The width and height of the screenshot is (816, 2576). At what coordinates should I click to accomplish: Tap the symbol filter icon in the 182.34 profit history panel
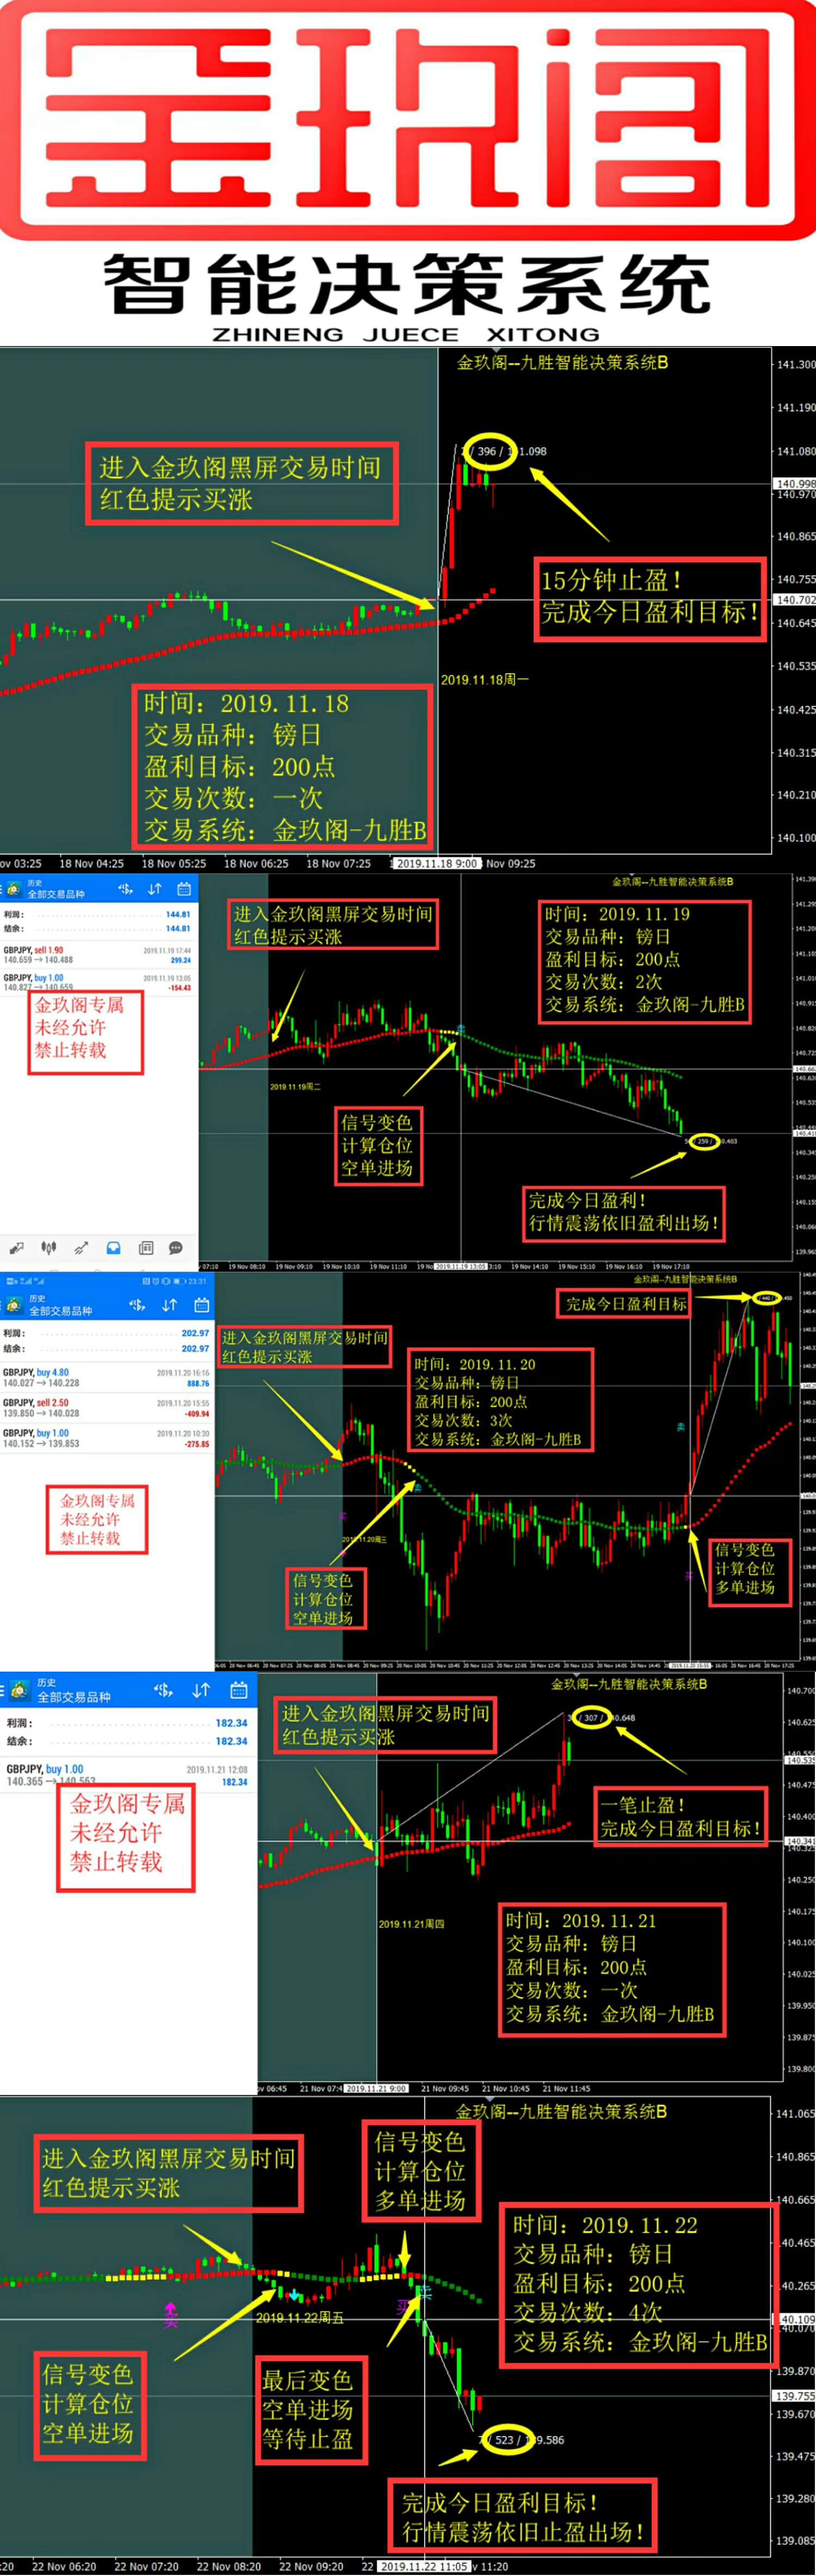coord(163,1690)
